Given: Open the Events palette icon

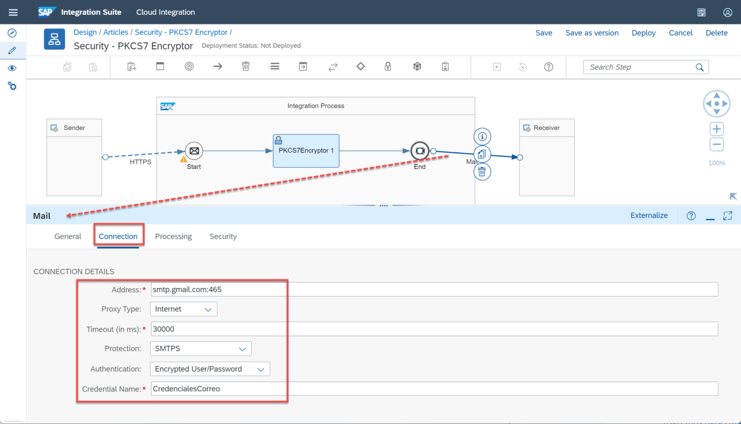Looking at the screenshot, I should [189, 67].
